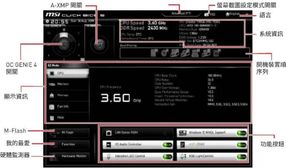Open the CPU tab in EZ Mode
The width and height of the screenshot is (287, 168).
(68, 73)
